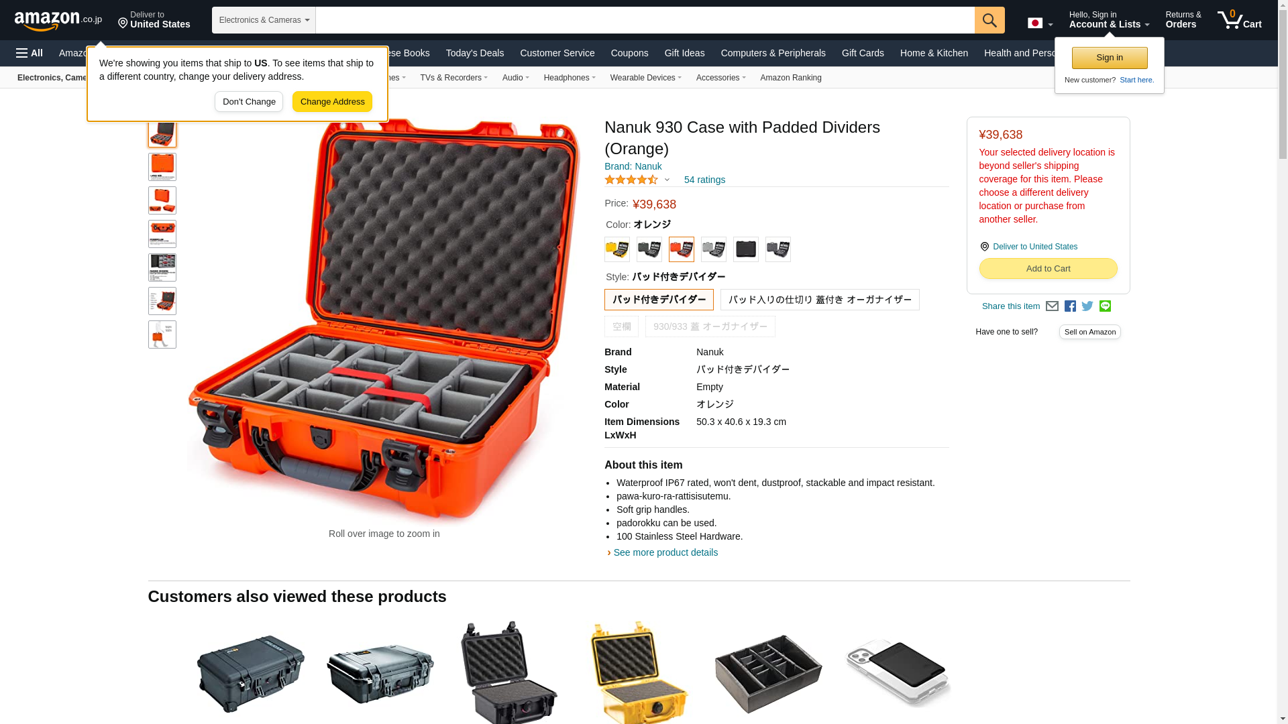Open the Headphones submenu
The height and width of the screenshot is (724, 1288).
[570, 78]
